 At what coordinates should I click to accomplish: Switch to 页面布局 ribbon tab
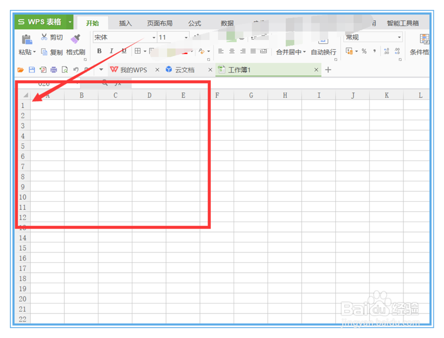[x=160, y=23]
